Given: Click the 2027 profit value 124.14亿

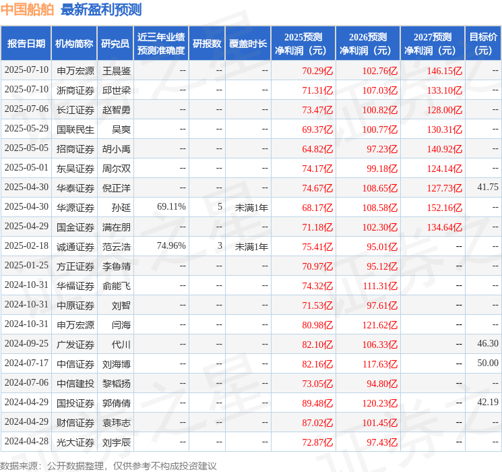Looking at the screenshot, I should pos(445,169).
